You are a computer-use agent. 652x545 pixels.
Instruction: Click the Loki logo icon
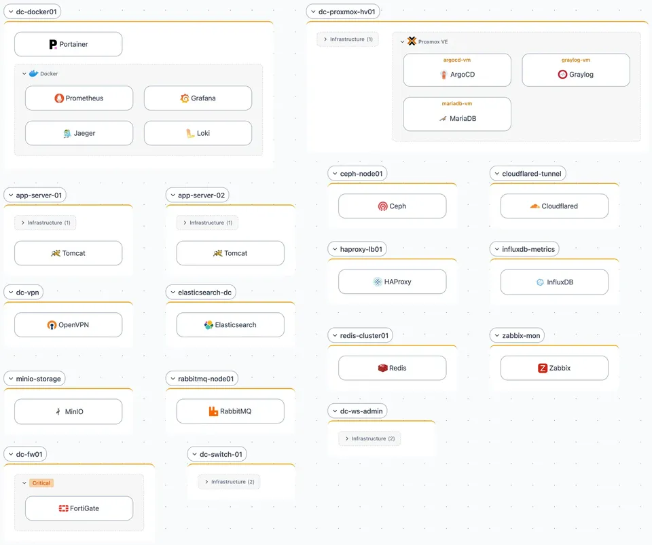coord(190,133)
